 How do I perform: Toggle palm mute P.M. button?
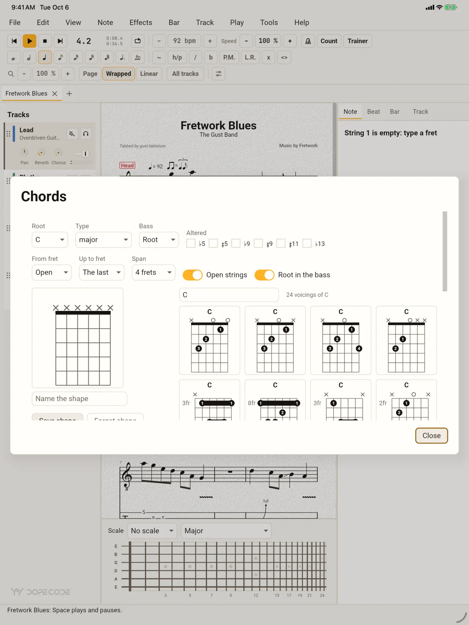tap(229, 57)
